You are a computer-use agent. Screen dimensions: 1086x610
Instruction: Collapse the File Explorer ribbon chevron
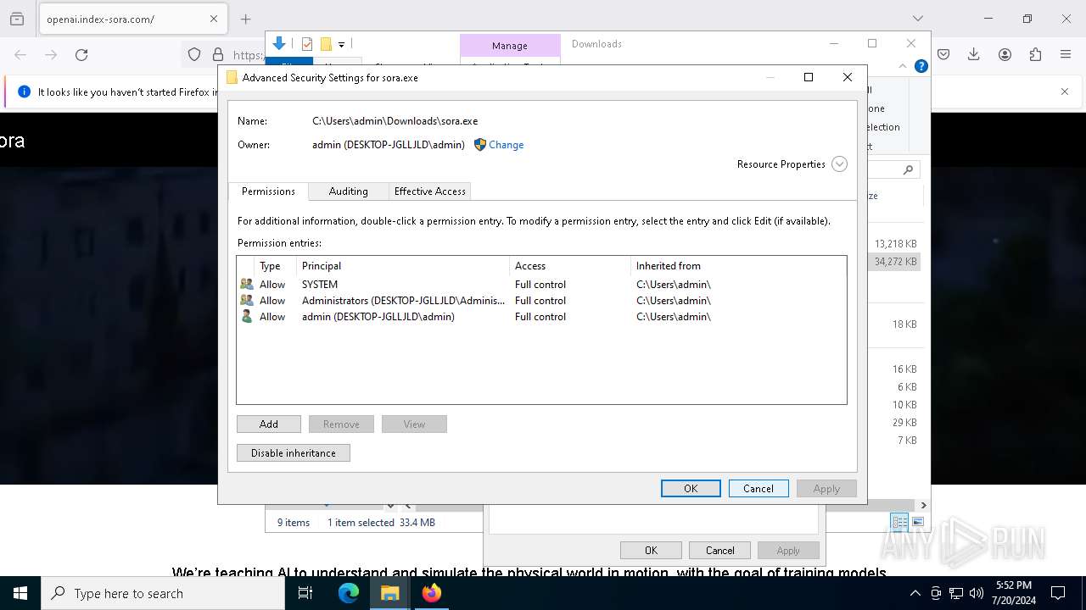point(903,66)
